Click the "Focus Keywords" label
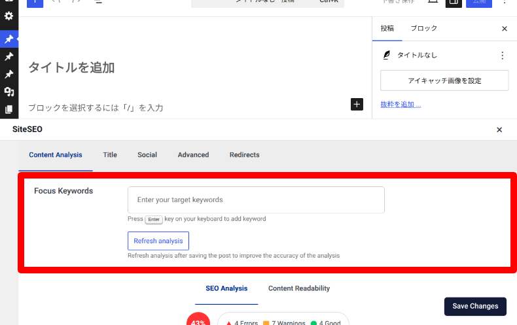Screen dimensions: 517x325 click(63, 191)
